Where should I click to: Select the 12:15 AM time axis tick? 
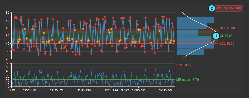click(x=166, y=90)
